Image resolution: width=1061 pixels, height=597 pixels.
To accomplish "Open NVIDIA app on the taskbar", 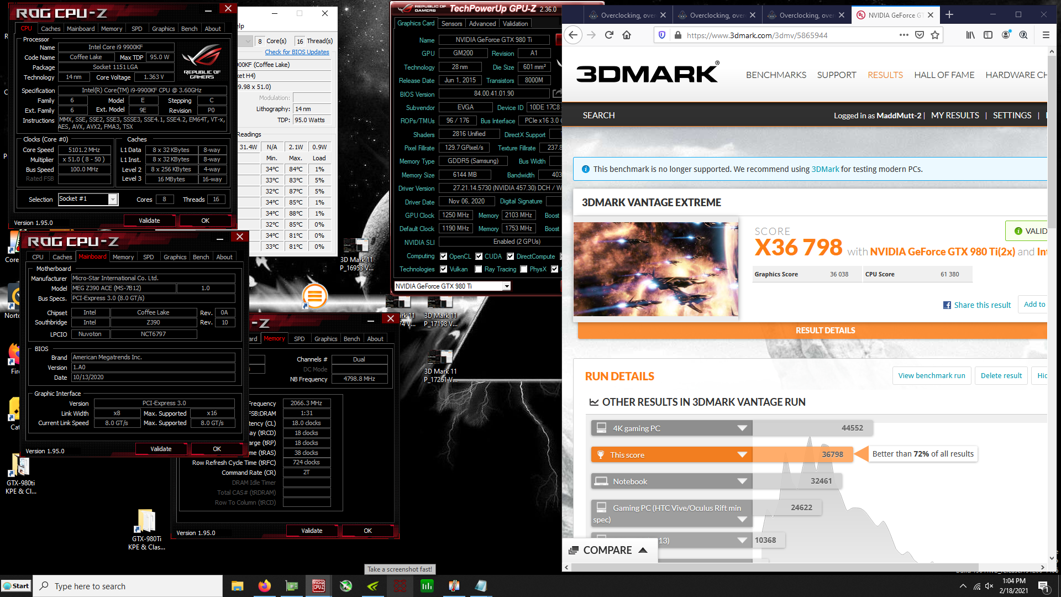I will click(373, 586).
